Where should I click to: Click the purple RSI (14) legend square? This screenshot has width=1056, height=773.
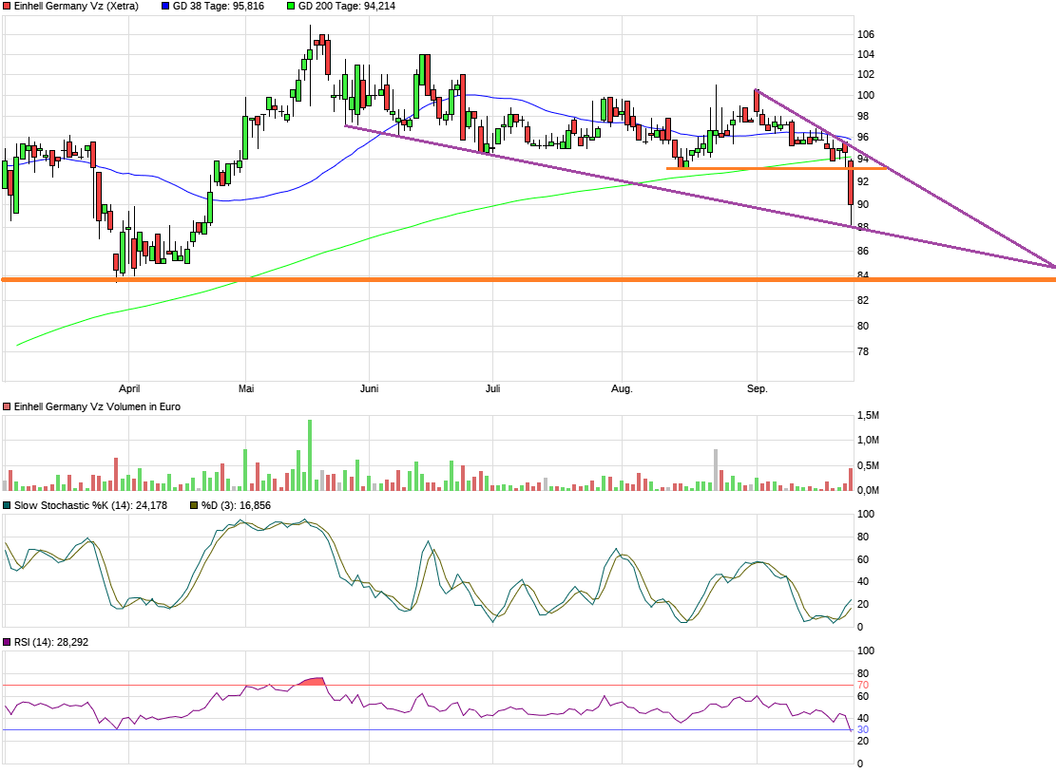coord(8,643)
